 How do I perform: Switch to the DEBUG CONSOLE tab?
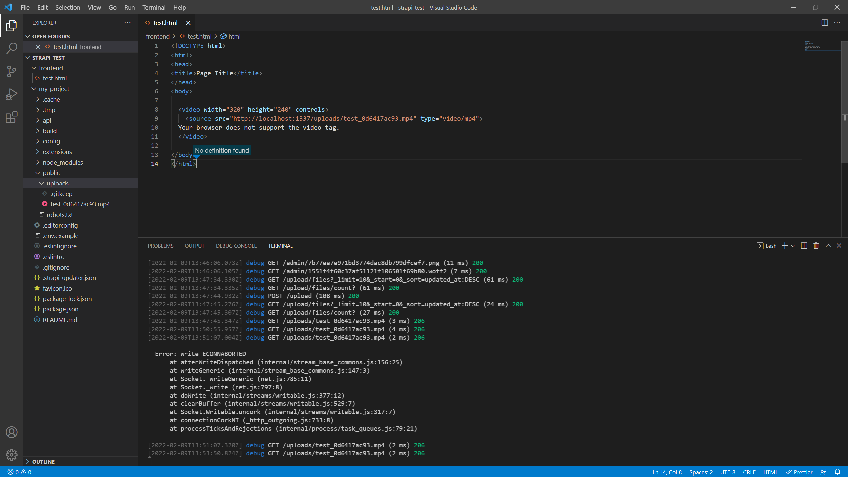click(236, 246)
